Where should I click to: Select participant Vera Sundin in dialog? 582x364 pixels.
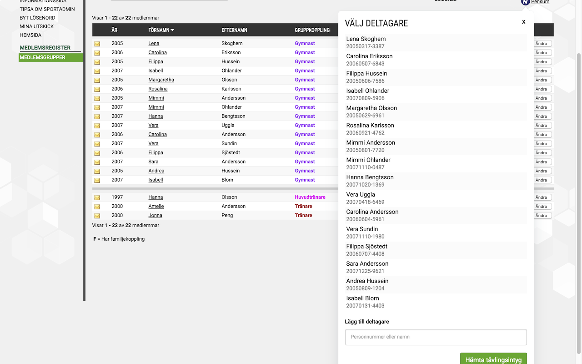point(436,233)
